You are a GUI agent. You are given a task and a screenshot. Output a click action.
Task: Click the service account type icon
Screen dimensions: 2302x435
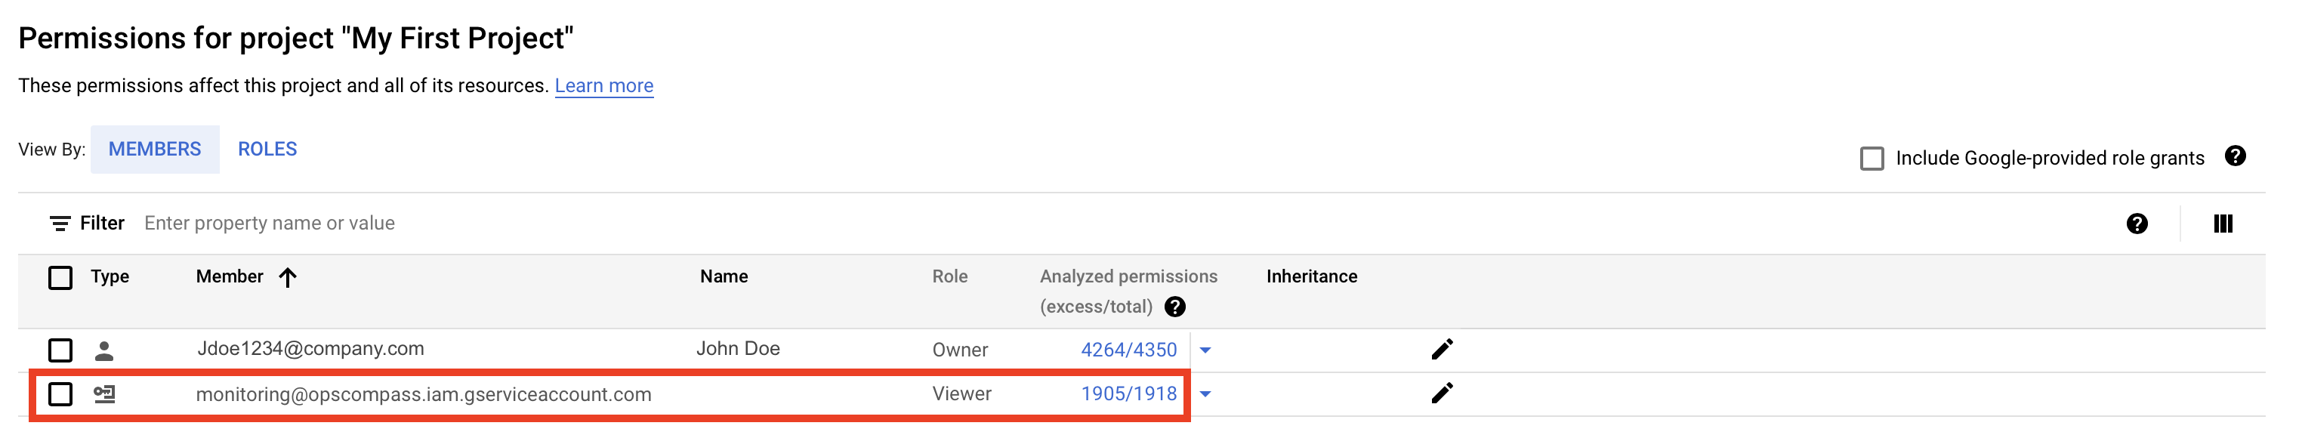[x=104, y=394]
